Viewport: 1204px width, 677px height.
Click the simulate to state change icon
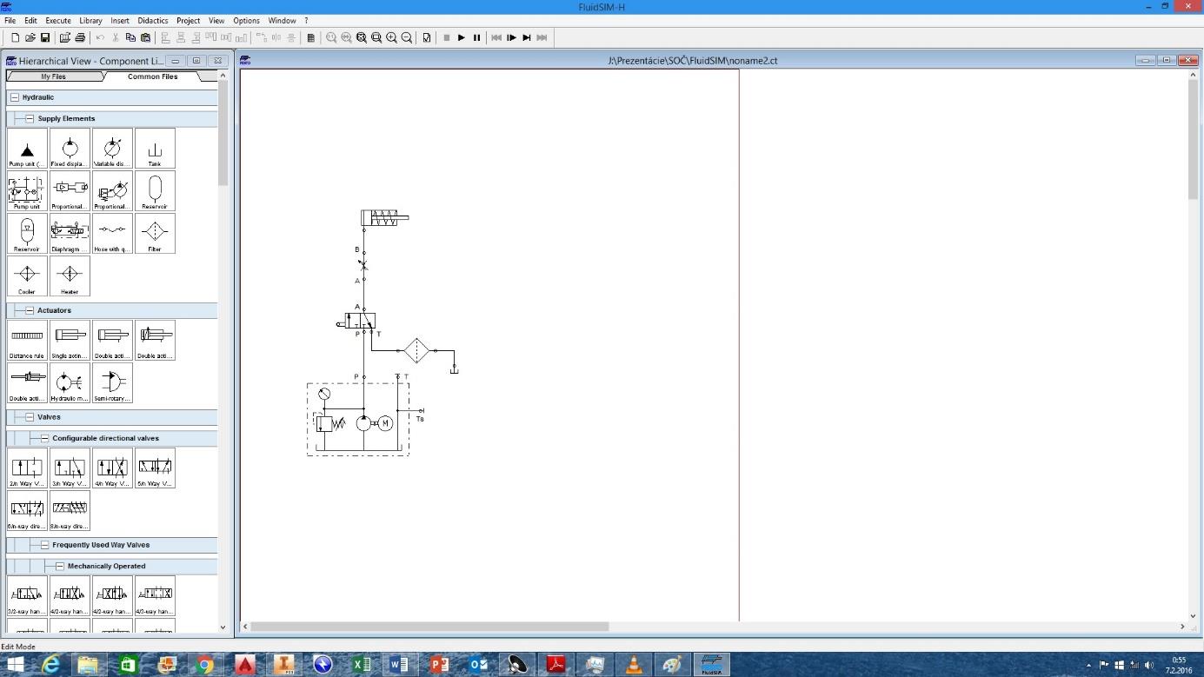[x=527, y=37]
